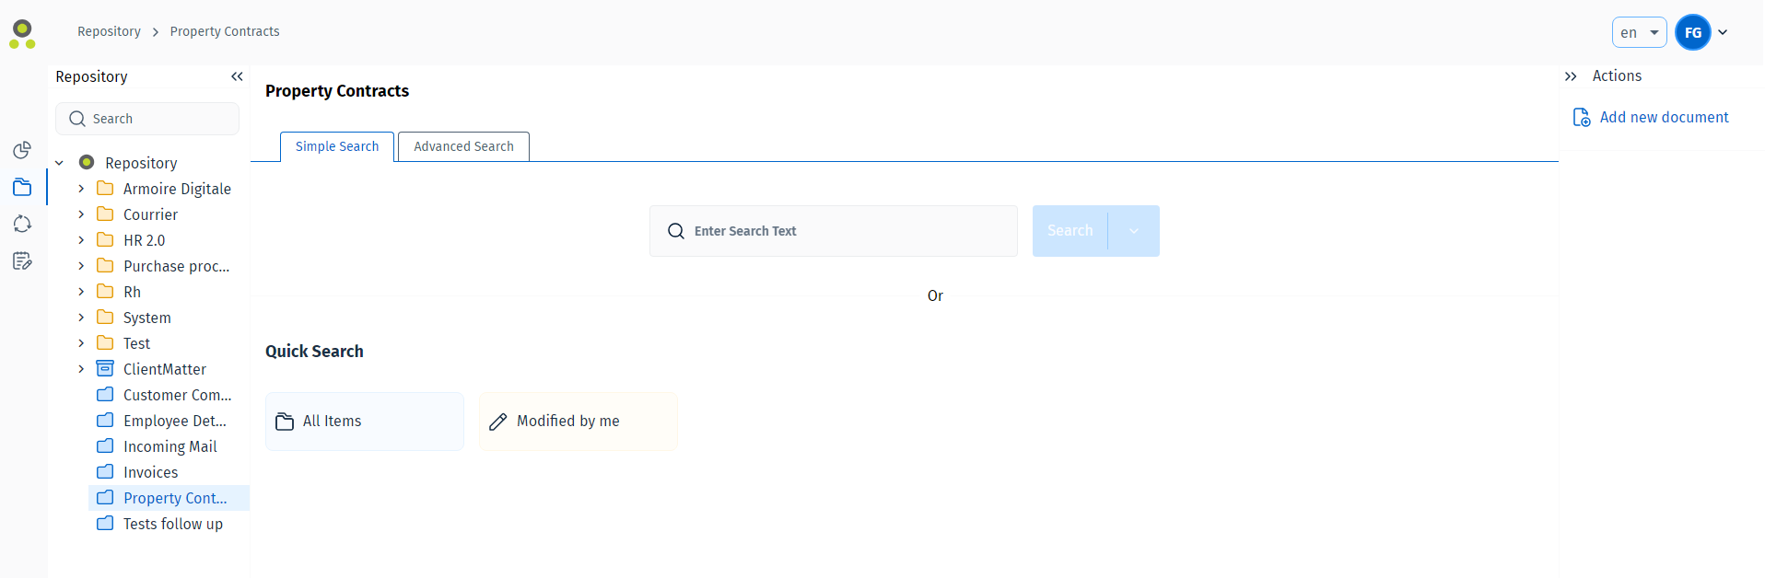Image resolution: width=1765 pixels, height=578 pixels.
Task: Click the Armoire Digitale folder icon
Action: [105, 188]
